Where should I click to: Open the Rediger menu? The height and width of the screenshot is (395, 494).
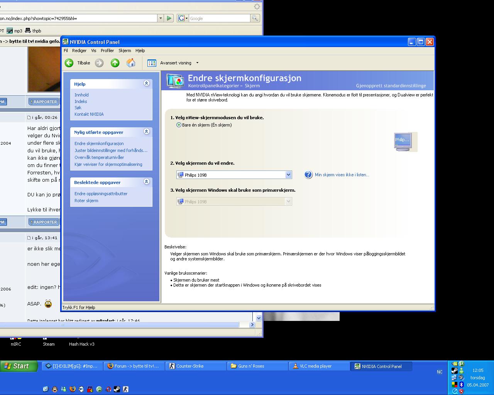79,51
